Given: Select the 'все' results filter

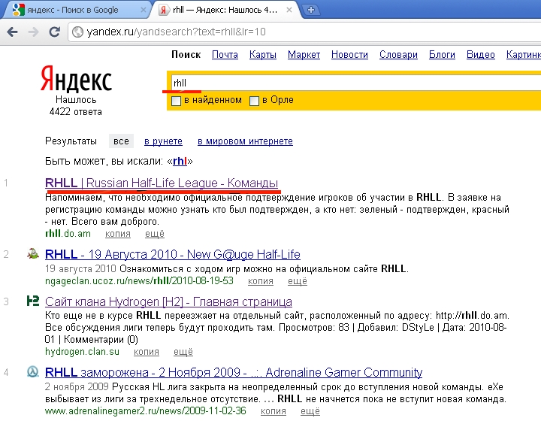Looking at the screenshot, I should click(x=121, y=141).
